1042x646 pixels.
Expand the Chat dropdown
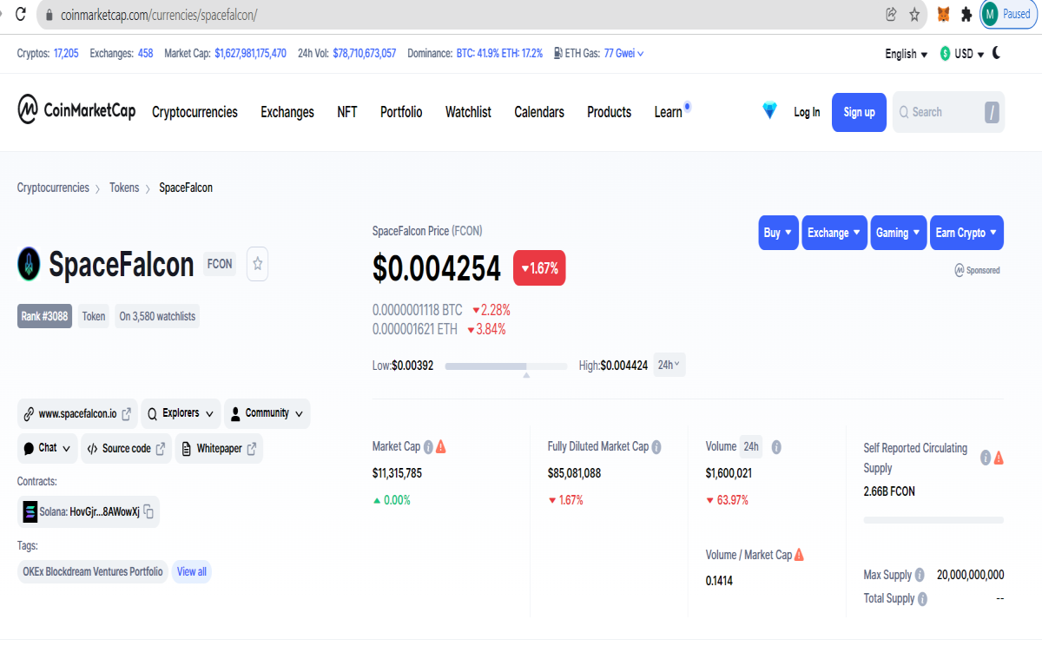coord(47,448)
